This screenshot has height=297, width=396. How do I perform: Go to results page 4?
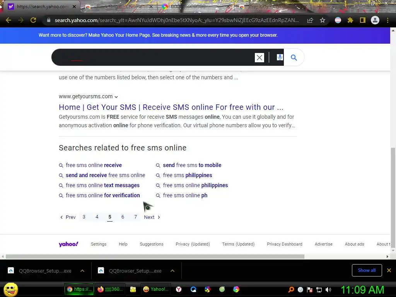(x=97, y=217)
